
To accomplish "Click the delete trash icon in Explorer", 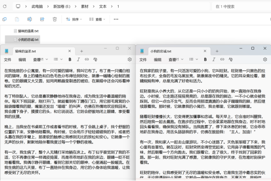I will pyautogui.click(x=54, y=19).
